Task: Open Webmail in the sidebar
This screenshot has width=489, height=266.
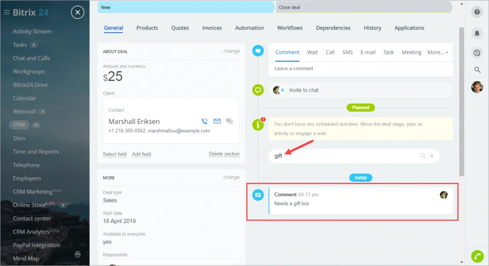Action: (x=24, y=112)
